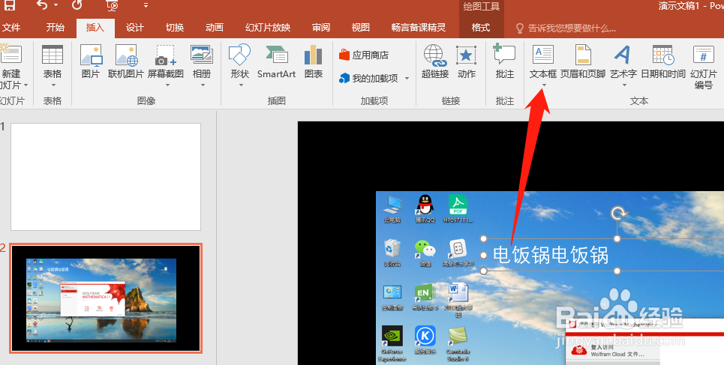Expand the 我的加载项 dropdown arrow

(407, 78)
